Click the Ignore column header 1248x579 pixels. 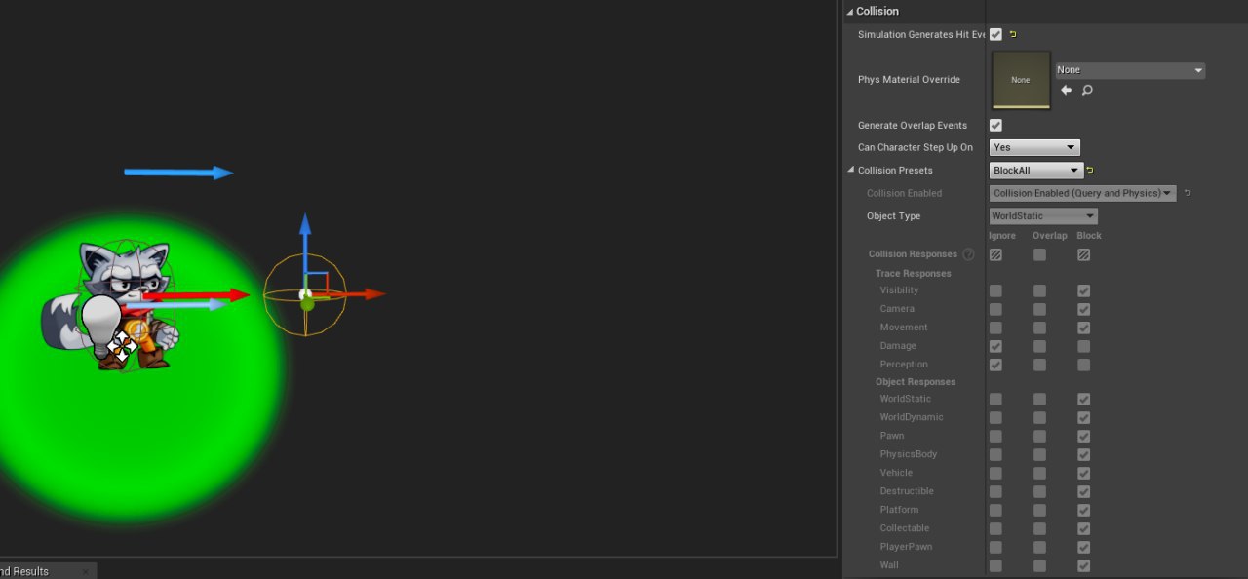(1002, 236)
